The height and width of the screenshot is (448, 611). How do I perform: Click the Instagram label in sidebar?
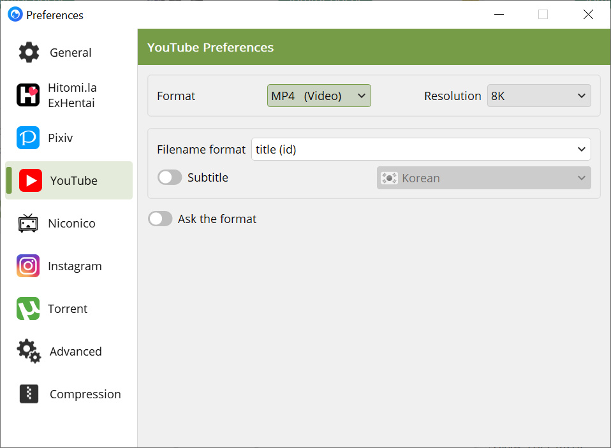click(75, 266)
